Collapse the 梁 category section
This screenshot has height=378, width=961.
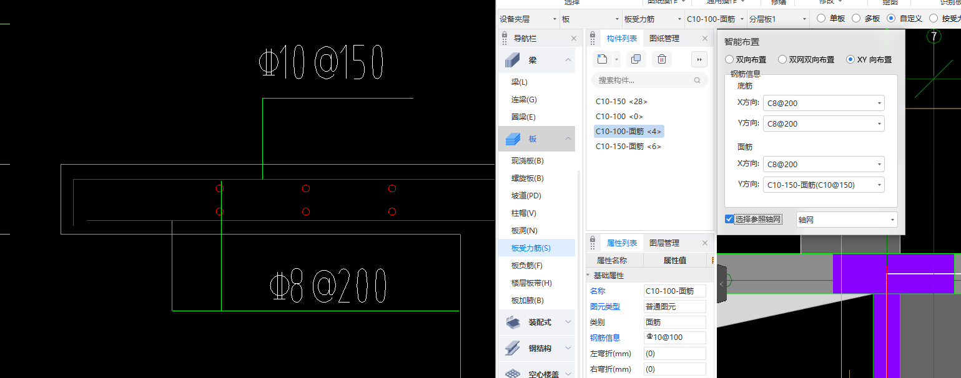(568, 60)
